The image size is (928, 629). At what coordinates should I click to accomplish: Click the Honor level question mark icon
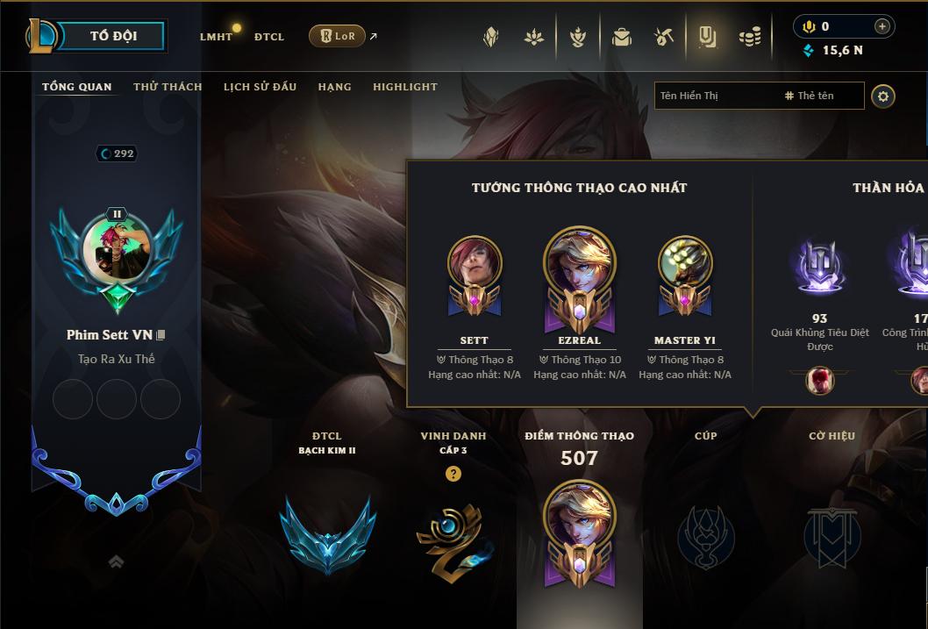point(453,474)
